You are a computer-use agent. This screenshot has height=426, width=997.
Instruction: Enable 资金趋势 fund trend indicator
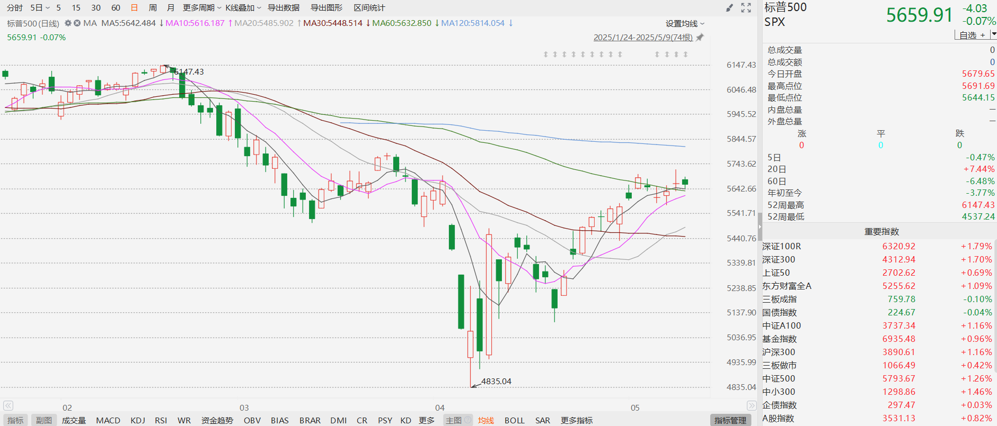[217, 420]
